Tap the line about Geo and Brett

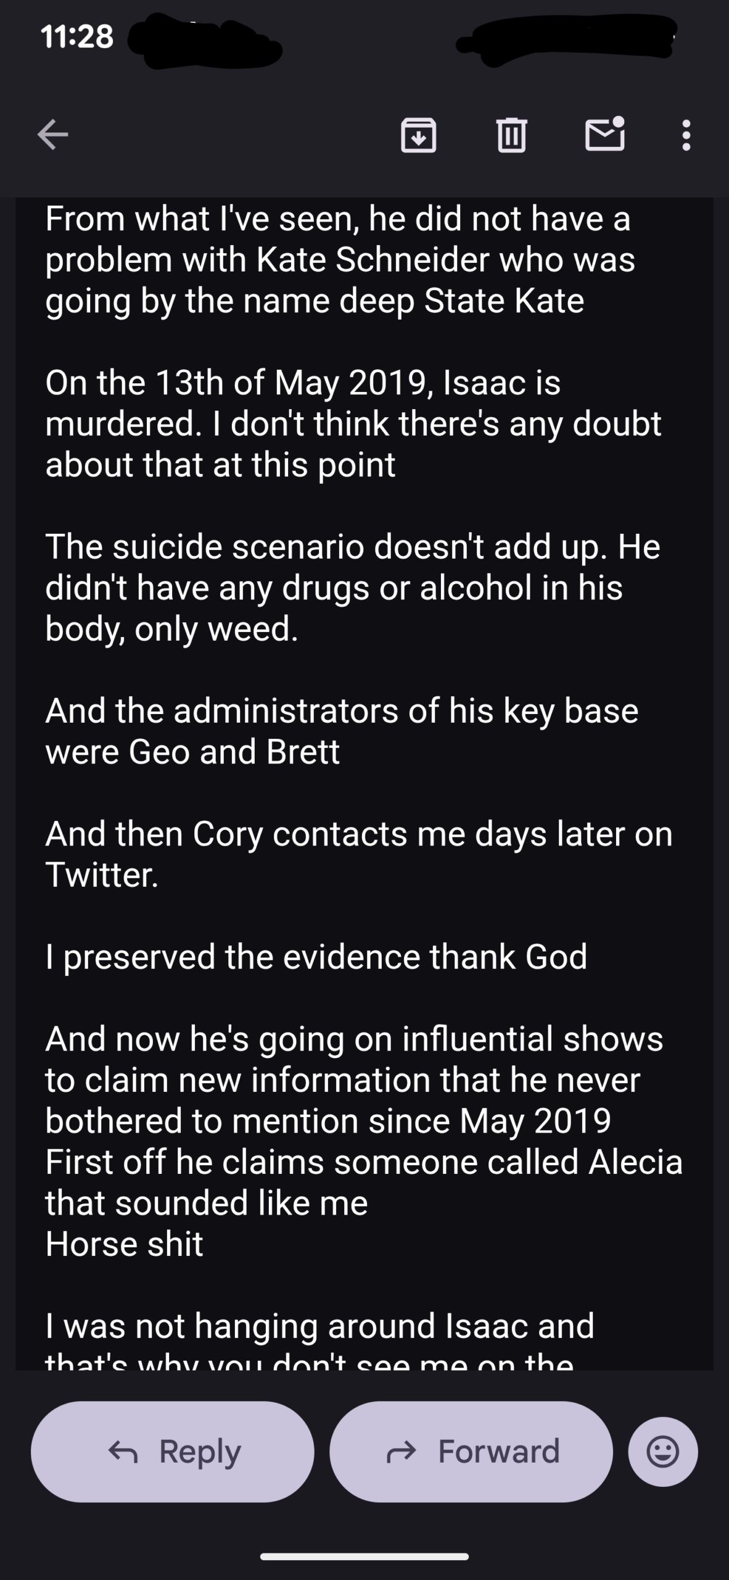[x=342, y=731]
